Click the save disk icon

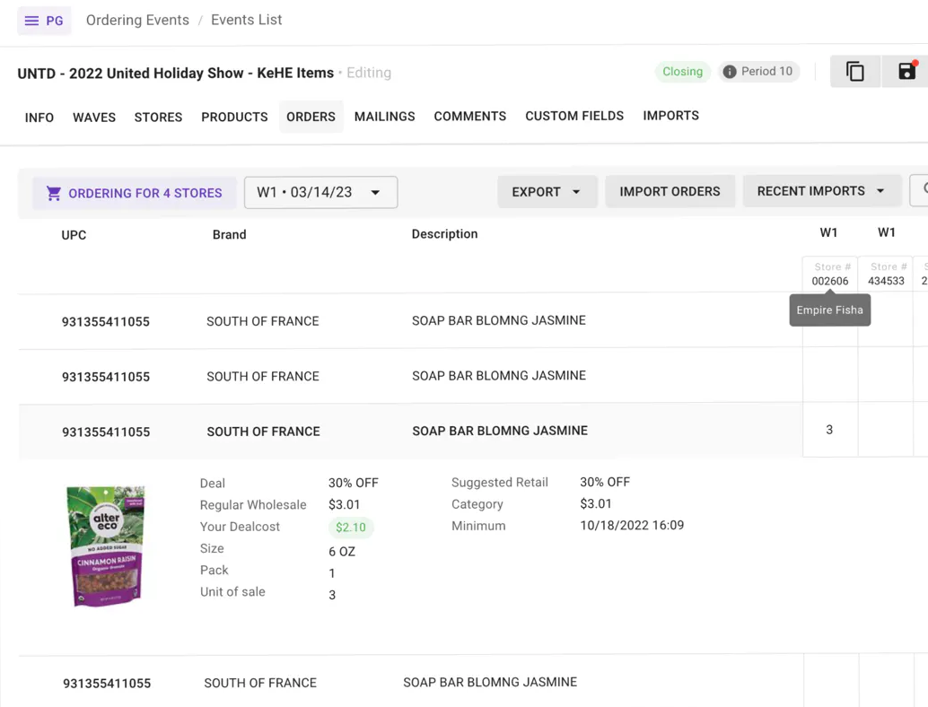[906, 71]
